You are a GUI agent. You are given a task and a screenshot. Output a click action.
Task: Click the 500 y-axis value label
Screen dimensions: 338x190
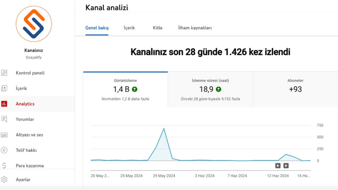pos(320,137)
